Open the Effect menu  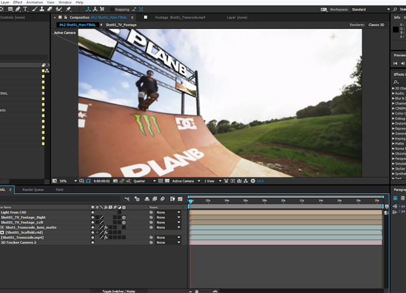coord(18,3)
